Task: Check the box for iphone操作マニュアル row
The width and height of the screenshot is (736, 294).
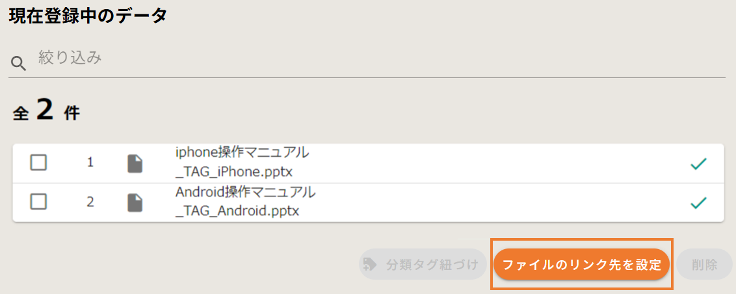Action: [39, 163]
